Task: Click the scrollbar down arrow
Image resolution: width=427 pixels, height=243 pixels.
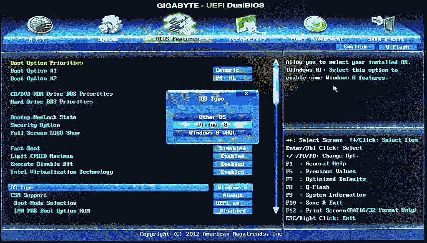Action: click(276, 210)
